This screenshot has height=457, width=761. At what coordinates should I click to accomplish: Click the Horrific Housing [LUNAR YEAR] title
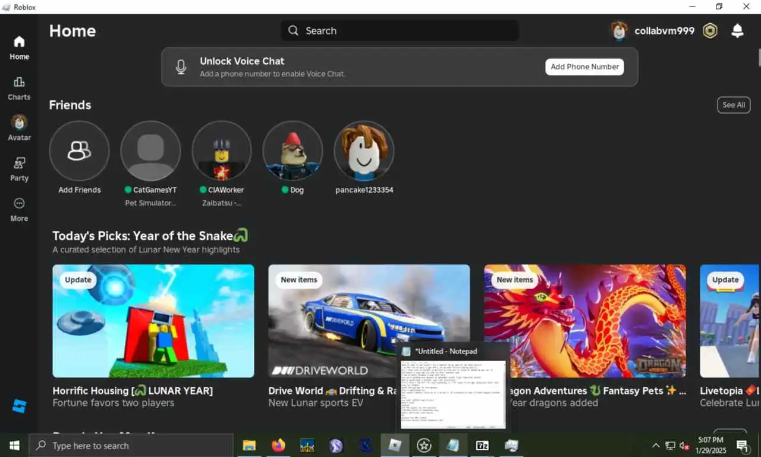pyautogui.click(x=133, y=391)
